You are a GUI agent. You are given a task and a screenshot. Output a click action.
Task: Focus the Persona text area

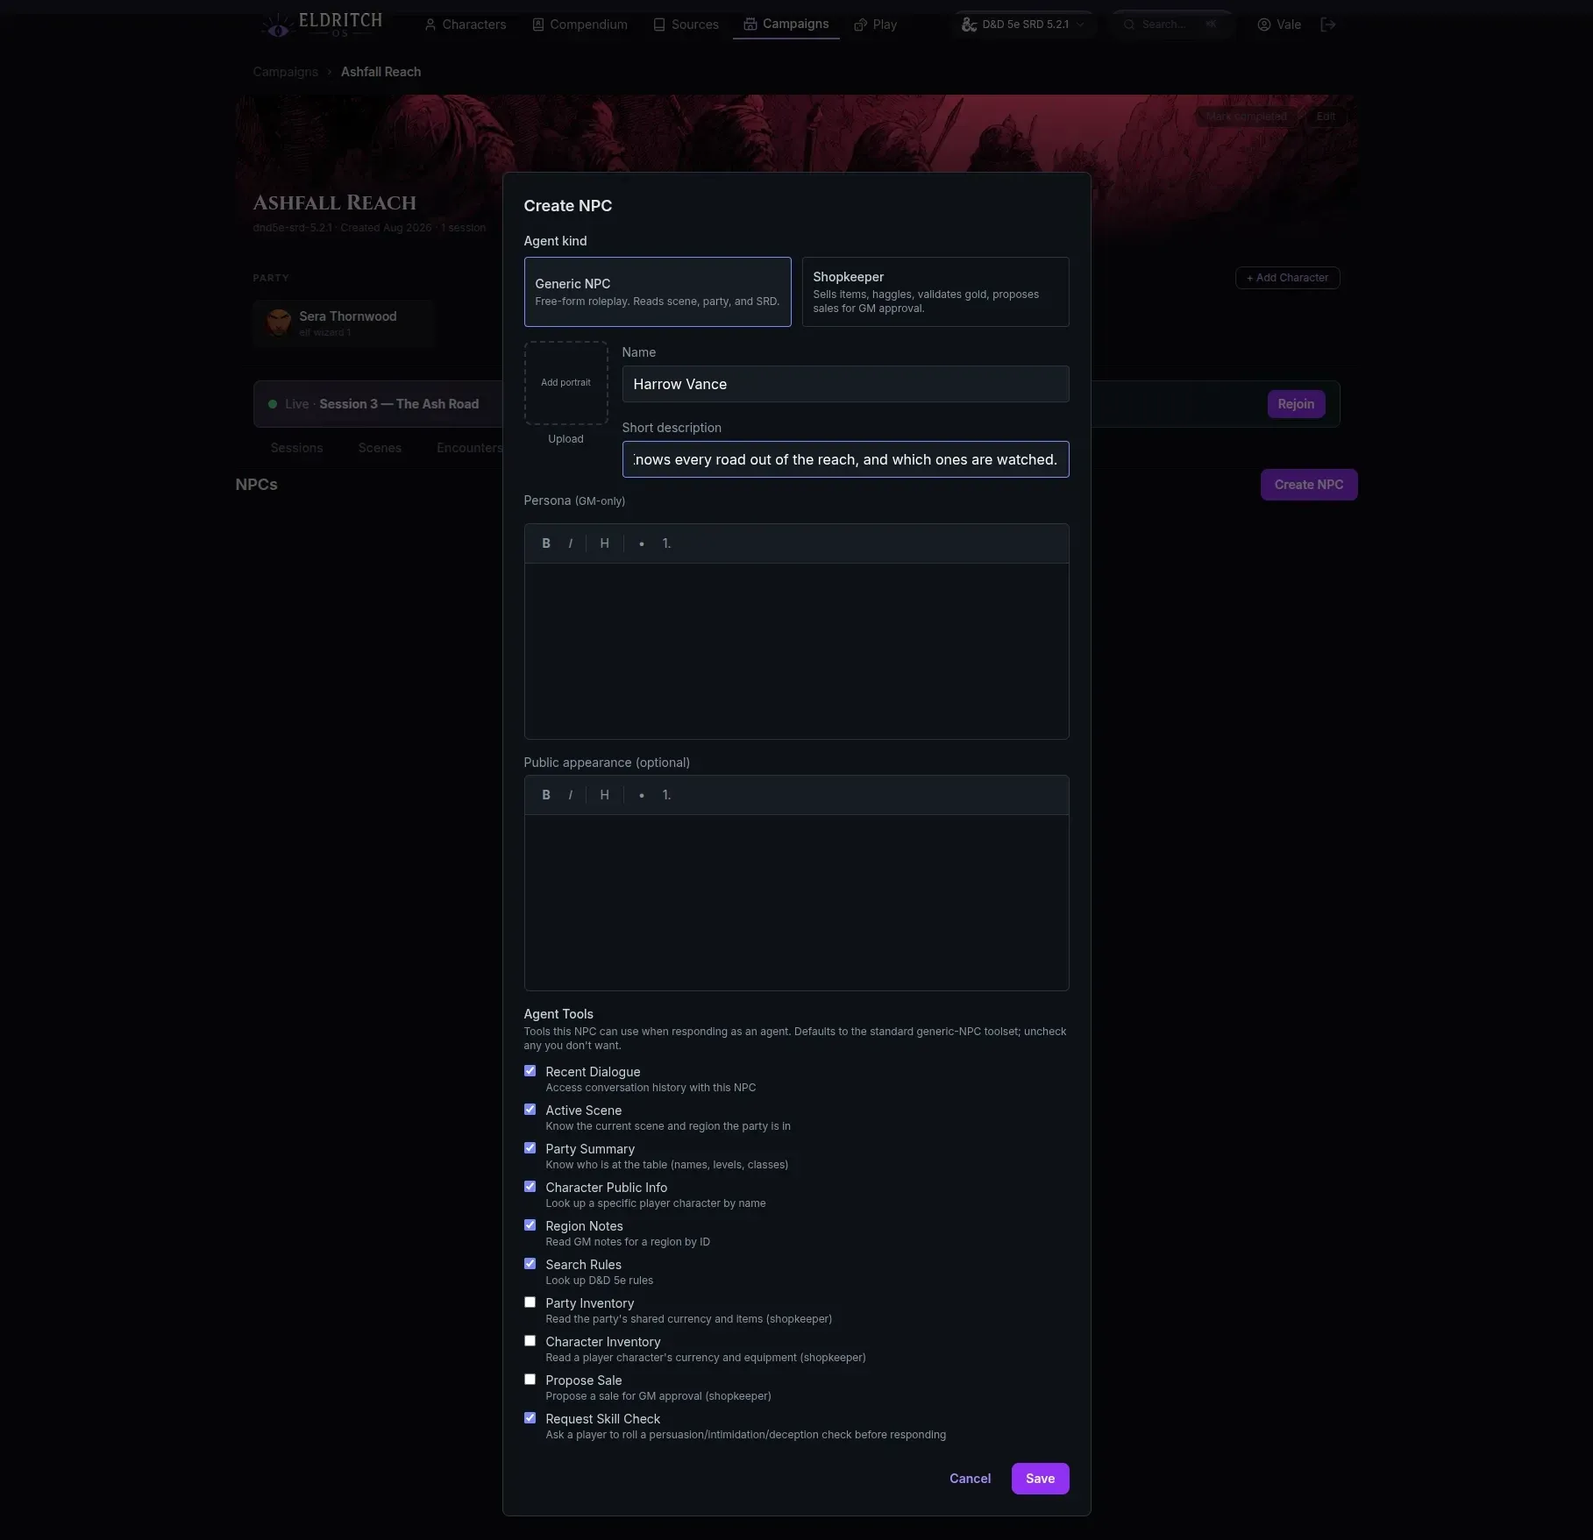point(797,651)
